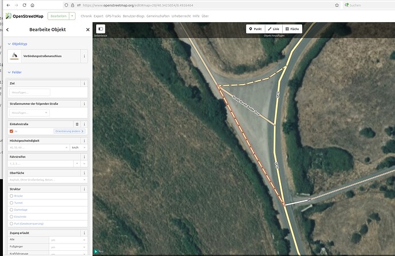Go back in the browser
This screenshot has height=256, width=395.
tap(9, 5)
